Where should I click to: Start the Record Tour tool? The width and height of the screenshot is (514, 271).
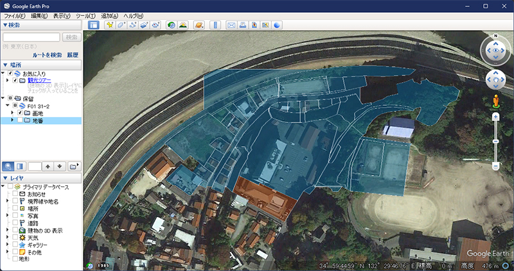point(155,25)
